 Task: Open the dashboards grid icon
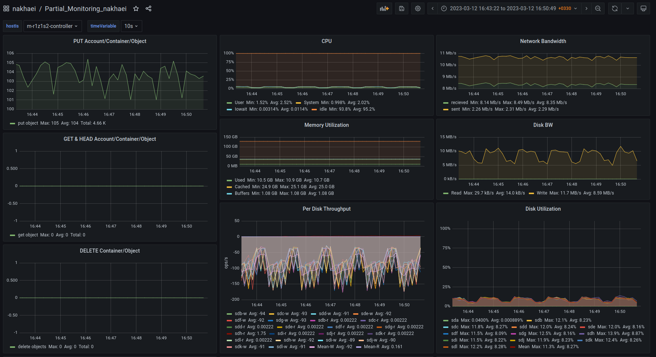(x=6, y=8)
